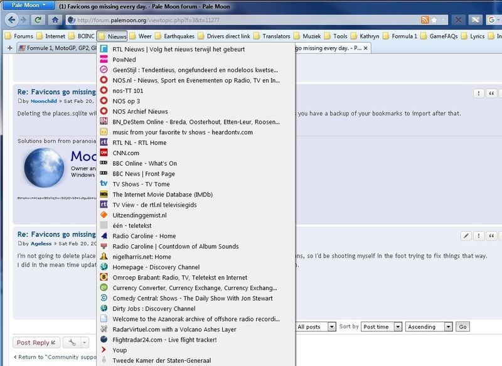The width and height of the screenshot is (502, 366).
Task: Click the wrench topic tools icon
Action: pos(72,343)
